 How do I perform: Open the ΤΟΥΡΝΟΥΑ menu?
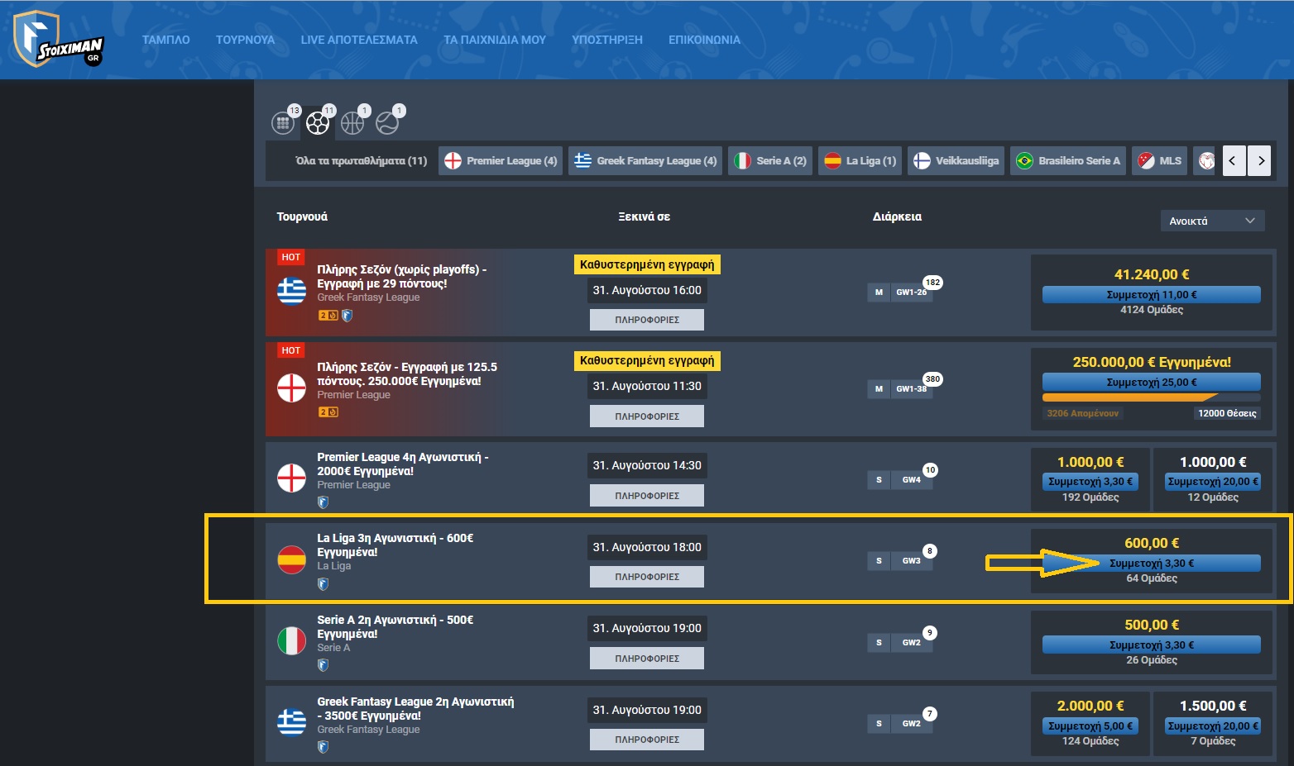pos(245,40)
